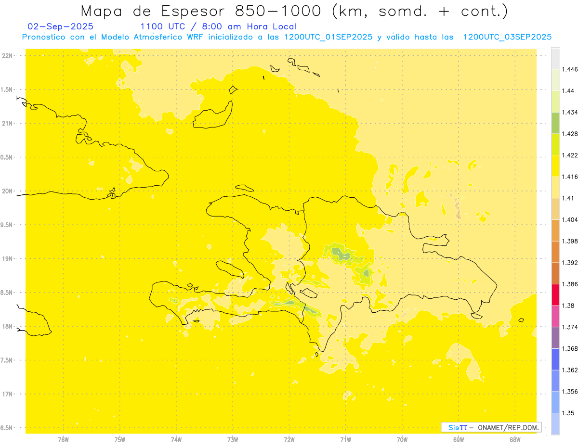Click the colorbar value 1.386
This screenshot has height=446, width=578.
click(570, 284)
